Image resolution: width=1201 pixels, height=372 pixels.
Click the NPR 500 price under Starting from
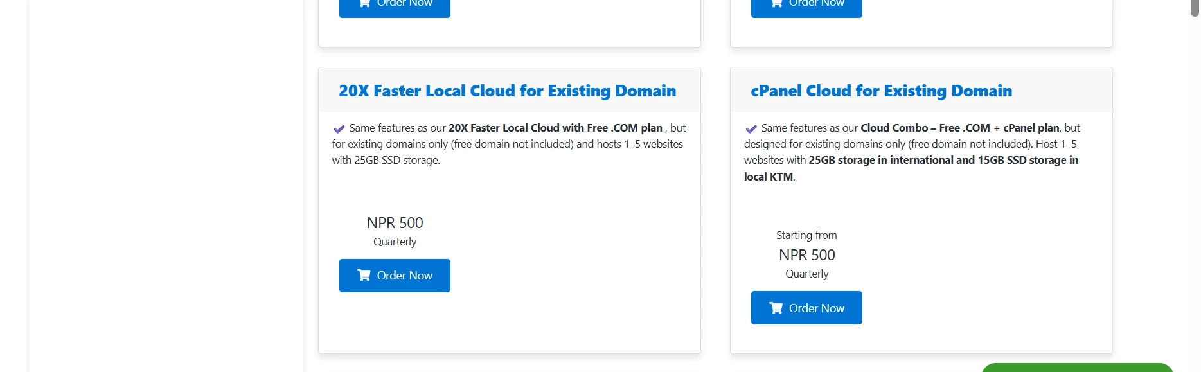[x=806, y=255]
